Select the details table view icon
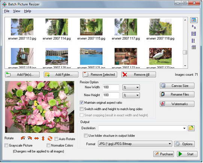The width and height of the screenshot is (203, 163). (194, 47)
